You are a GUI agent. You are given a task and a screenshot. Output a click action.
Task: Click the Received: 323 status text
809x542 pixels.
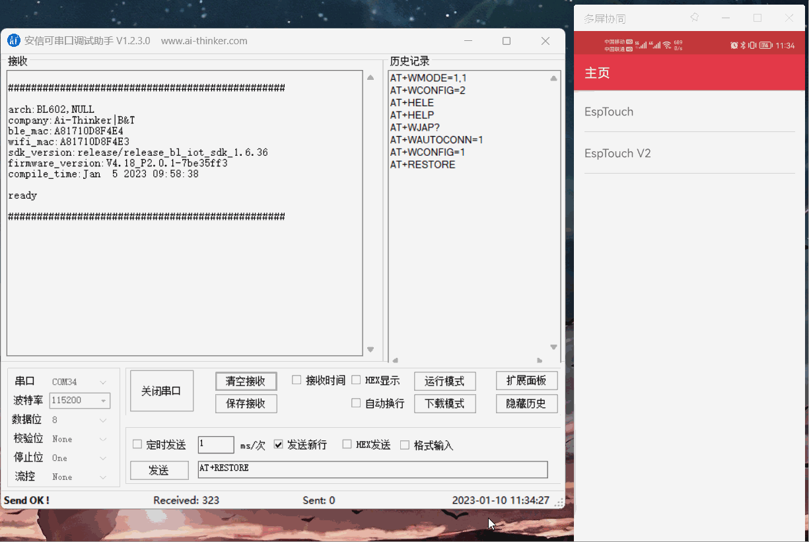tap(186, 500)
